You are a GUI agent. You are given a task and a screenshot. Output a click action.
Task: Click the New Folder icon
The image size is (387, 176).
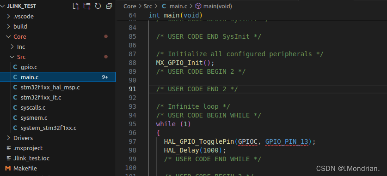click(x=87, y=6)
